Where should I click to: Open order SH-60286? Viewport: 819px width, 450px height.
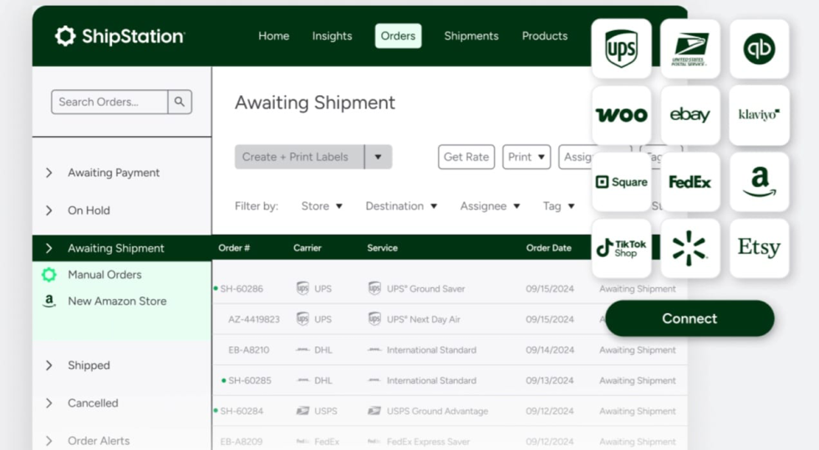(x=242, y=289)
